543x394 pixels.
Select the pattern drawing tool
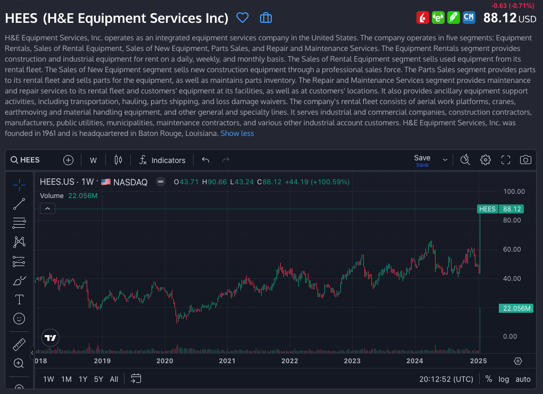pyautogui.click(x=19, y=242)
